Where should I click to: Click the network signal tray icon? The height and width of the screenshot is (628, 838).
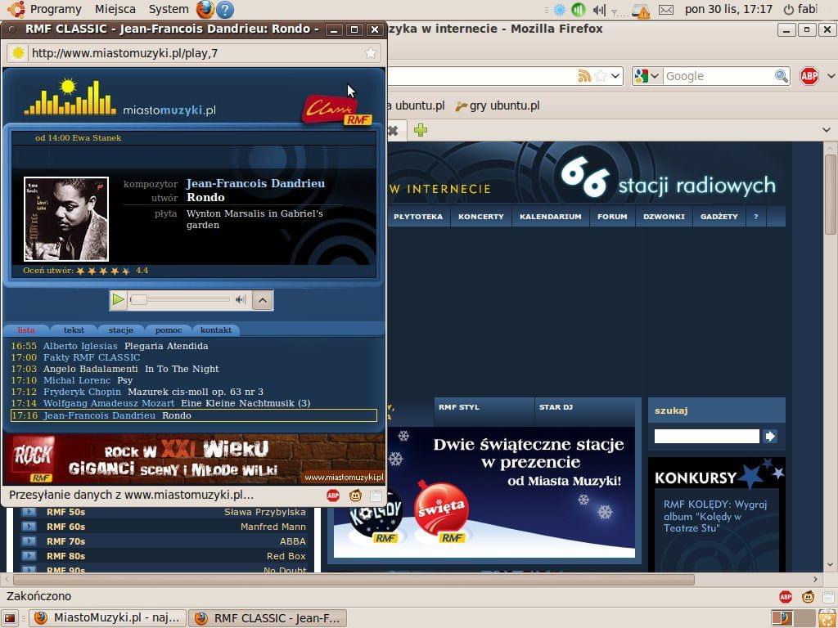pyautogui.click(x=619, y=11)
